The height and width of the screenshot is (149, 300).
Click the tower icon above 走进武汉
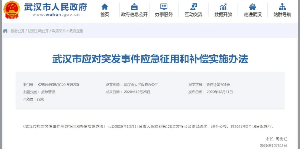pyautogui.click(x=253, y=7)
